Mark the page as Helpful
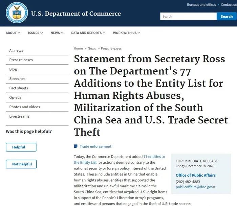This screenshot has height=210, width=237. tap(21, 147)
